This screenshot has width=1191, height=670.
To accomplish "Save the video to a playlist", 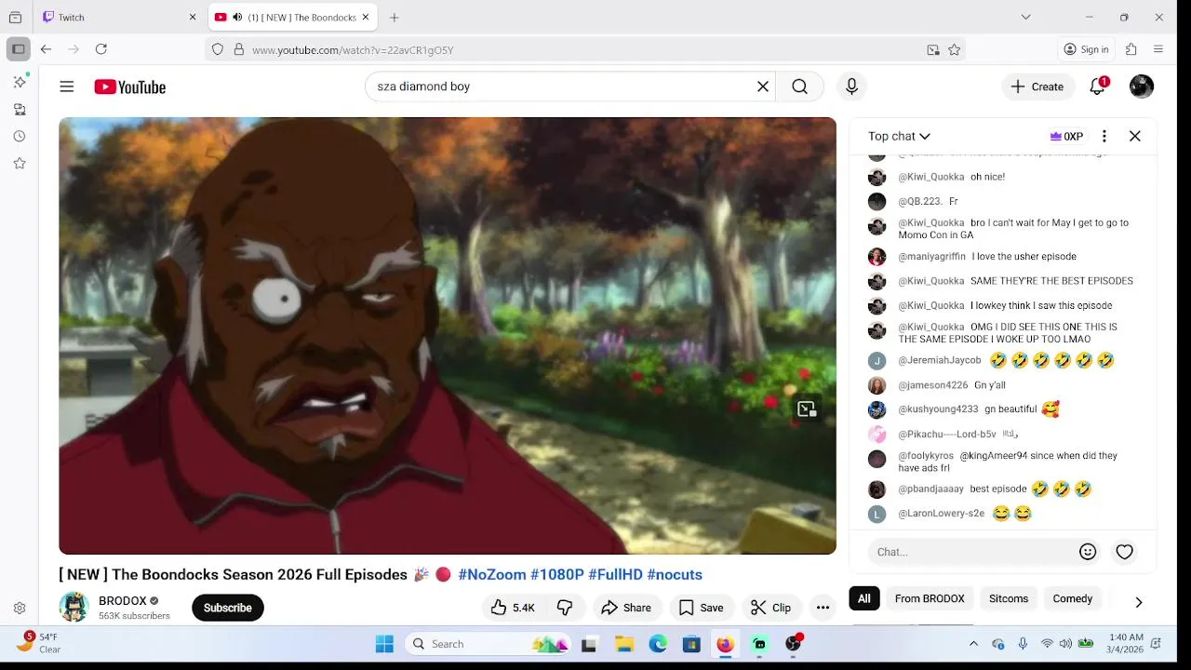I will tap(701, 608).
